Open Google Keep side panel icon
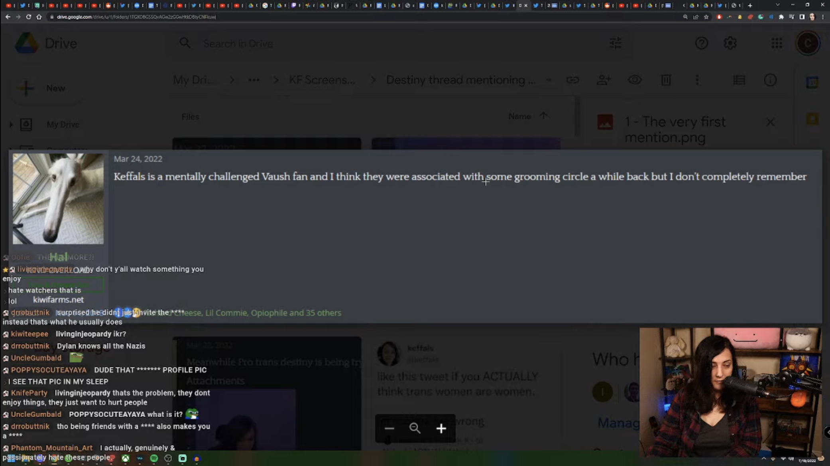Image resolution: width=830 pixels, height=466 pixels. 812,119
